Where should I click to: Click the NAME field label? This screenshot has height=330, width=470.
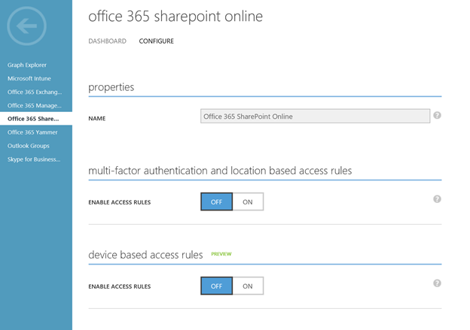point(97,119)
